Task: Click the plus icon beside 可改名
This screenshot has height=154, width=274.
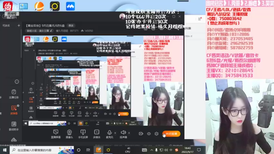Action: [19, 25]
